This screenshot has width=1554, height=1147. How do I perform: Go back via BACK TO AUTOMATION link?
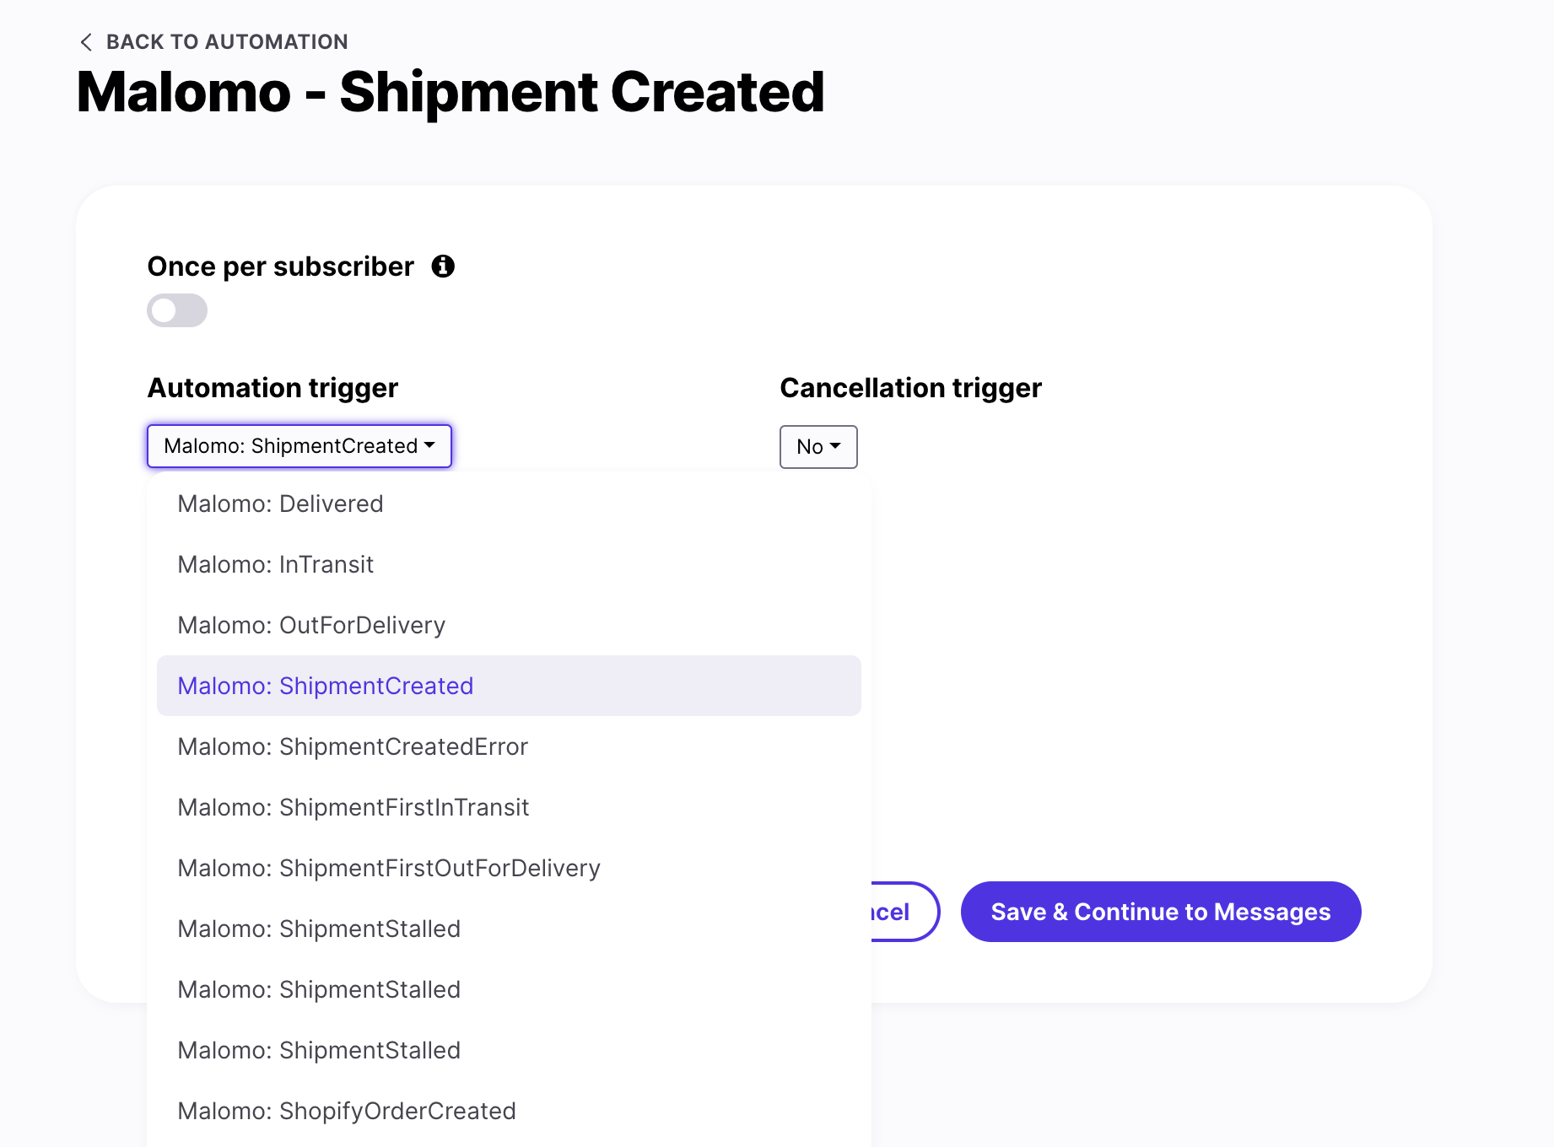click(227, 42)
